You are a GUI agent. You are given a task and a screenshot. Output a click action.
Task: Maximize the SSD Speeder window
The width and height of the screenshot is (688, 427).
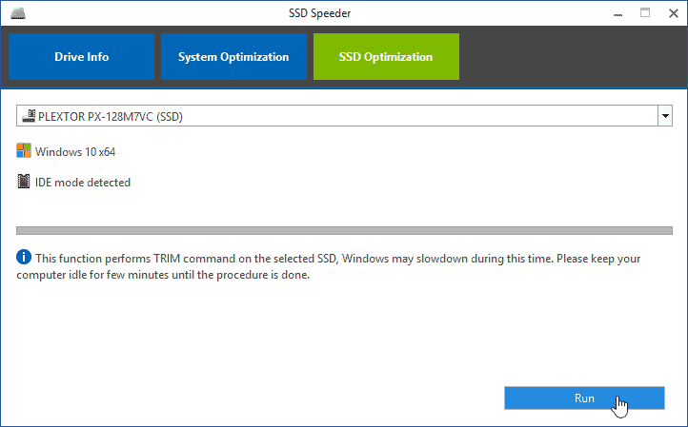[645, 13]
